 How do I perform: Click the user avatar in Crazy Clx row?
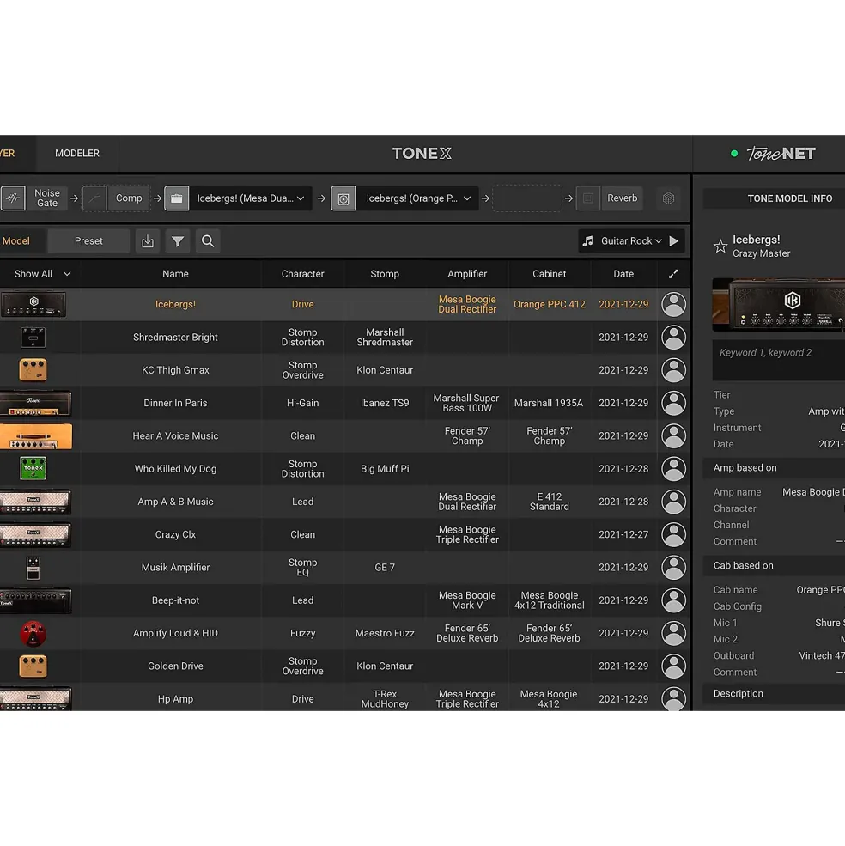674,535
